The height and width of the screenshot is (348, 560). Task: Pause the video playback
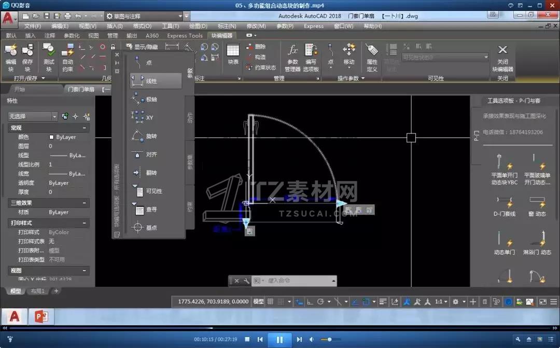pyautogui.click(x=279, y=340)
